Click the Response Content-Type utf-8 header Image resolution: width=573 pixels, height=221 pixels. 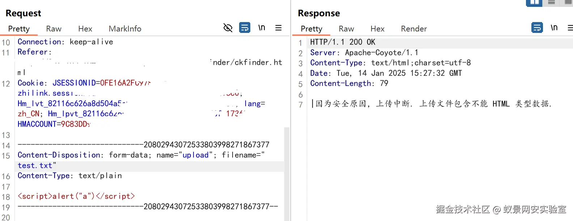coord(391,63)
